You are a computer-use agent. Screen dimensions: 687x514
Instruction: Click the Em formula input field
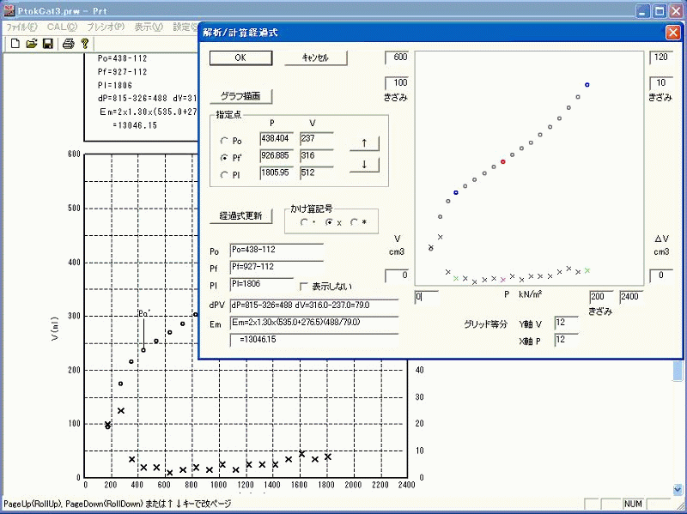tap(313, 323)
